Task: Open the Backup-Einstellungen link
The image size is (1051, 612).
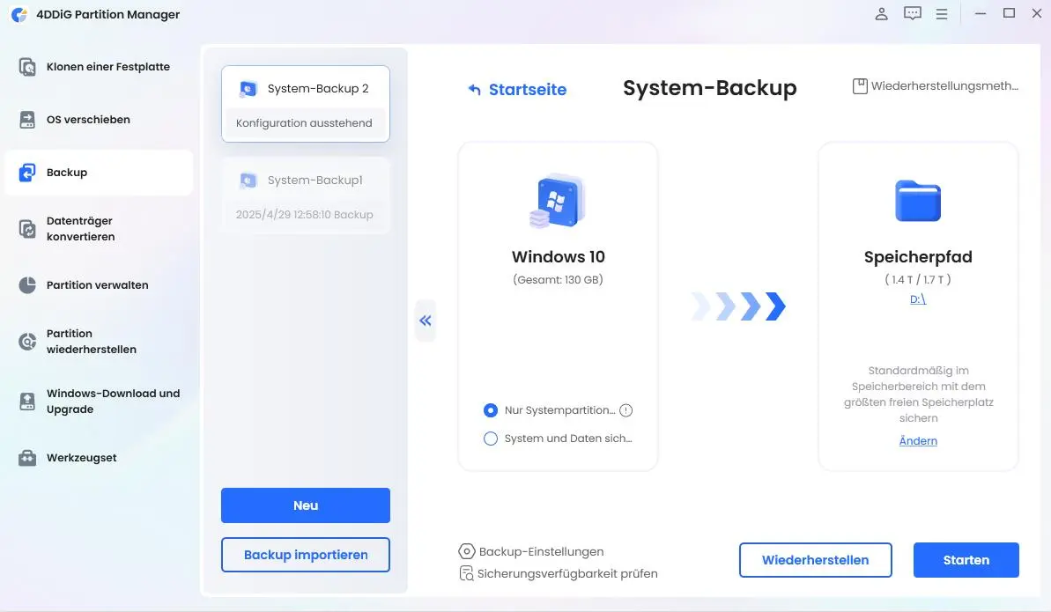Action: tap(542, 551)
